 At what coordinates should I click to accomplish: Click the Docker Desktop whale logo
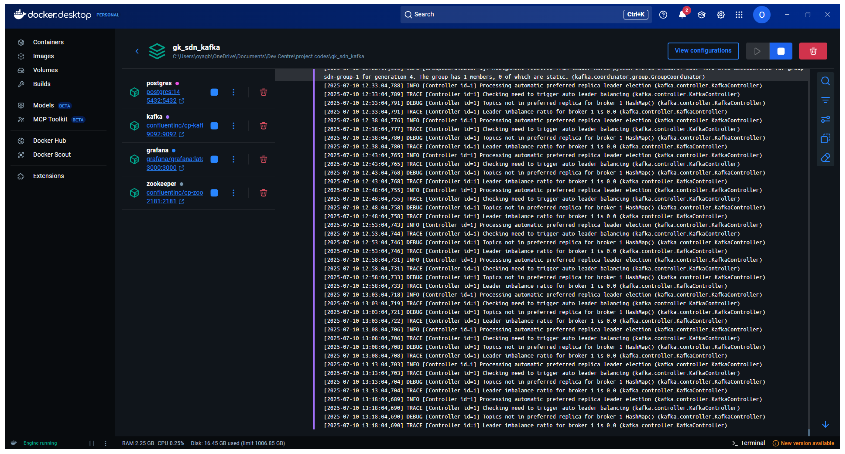(x=20, y=15)
